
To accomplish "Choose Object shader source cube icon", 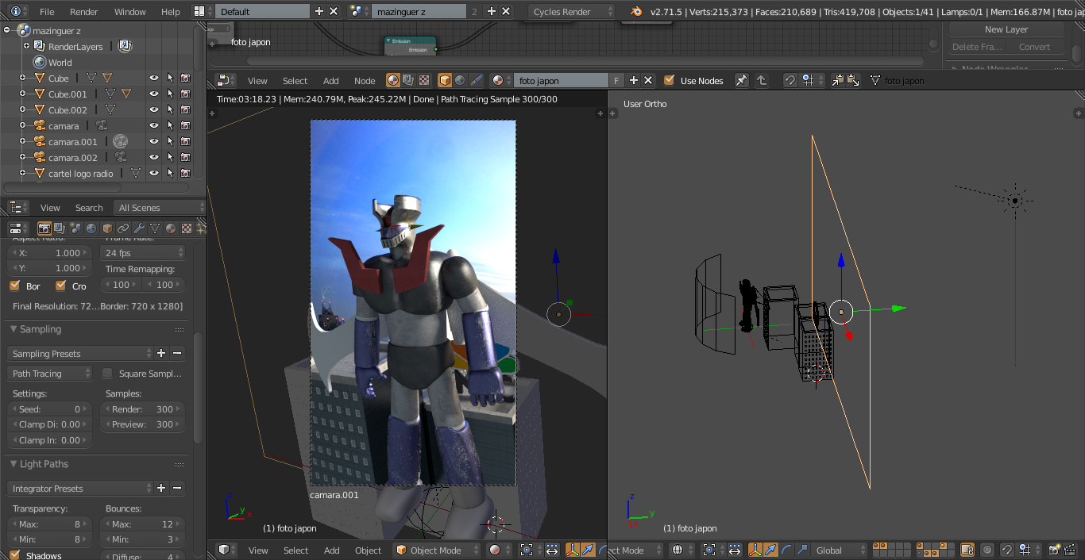I will click(445, 80).
